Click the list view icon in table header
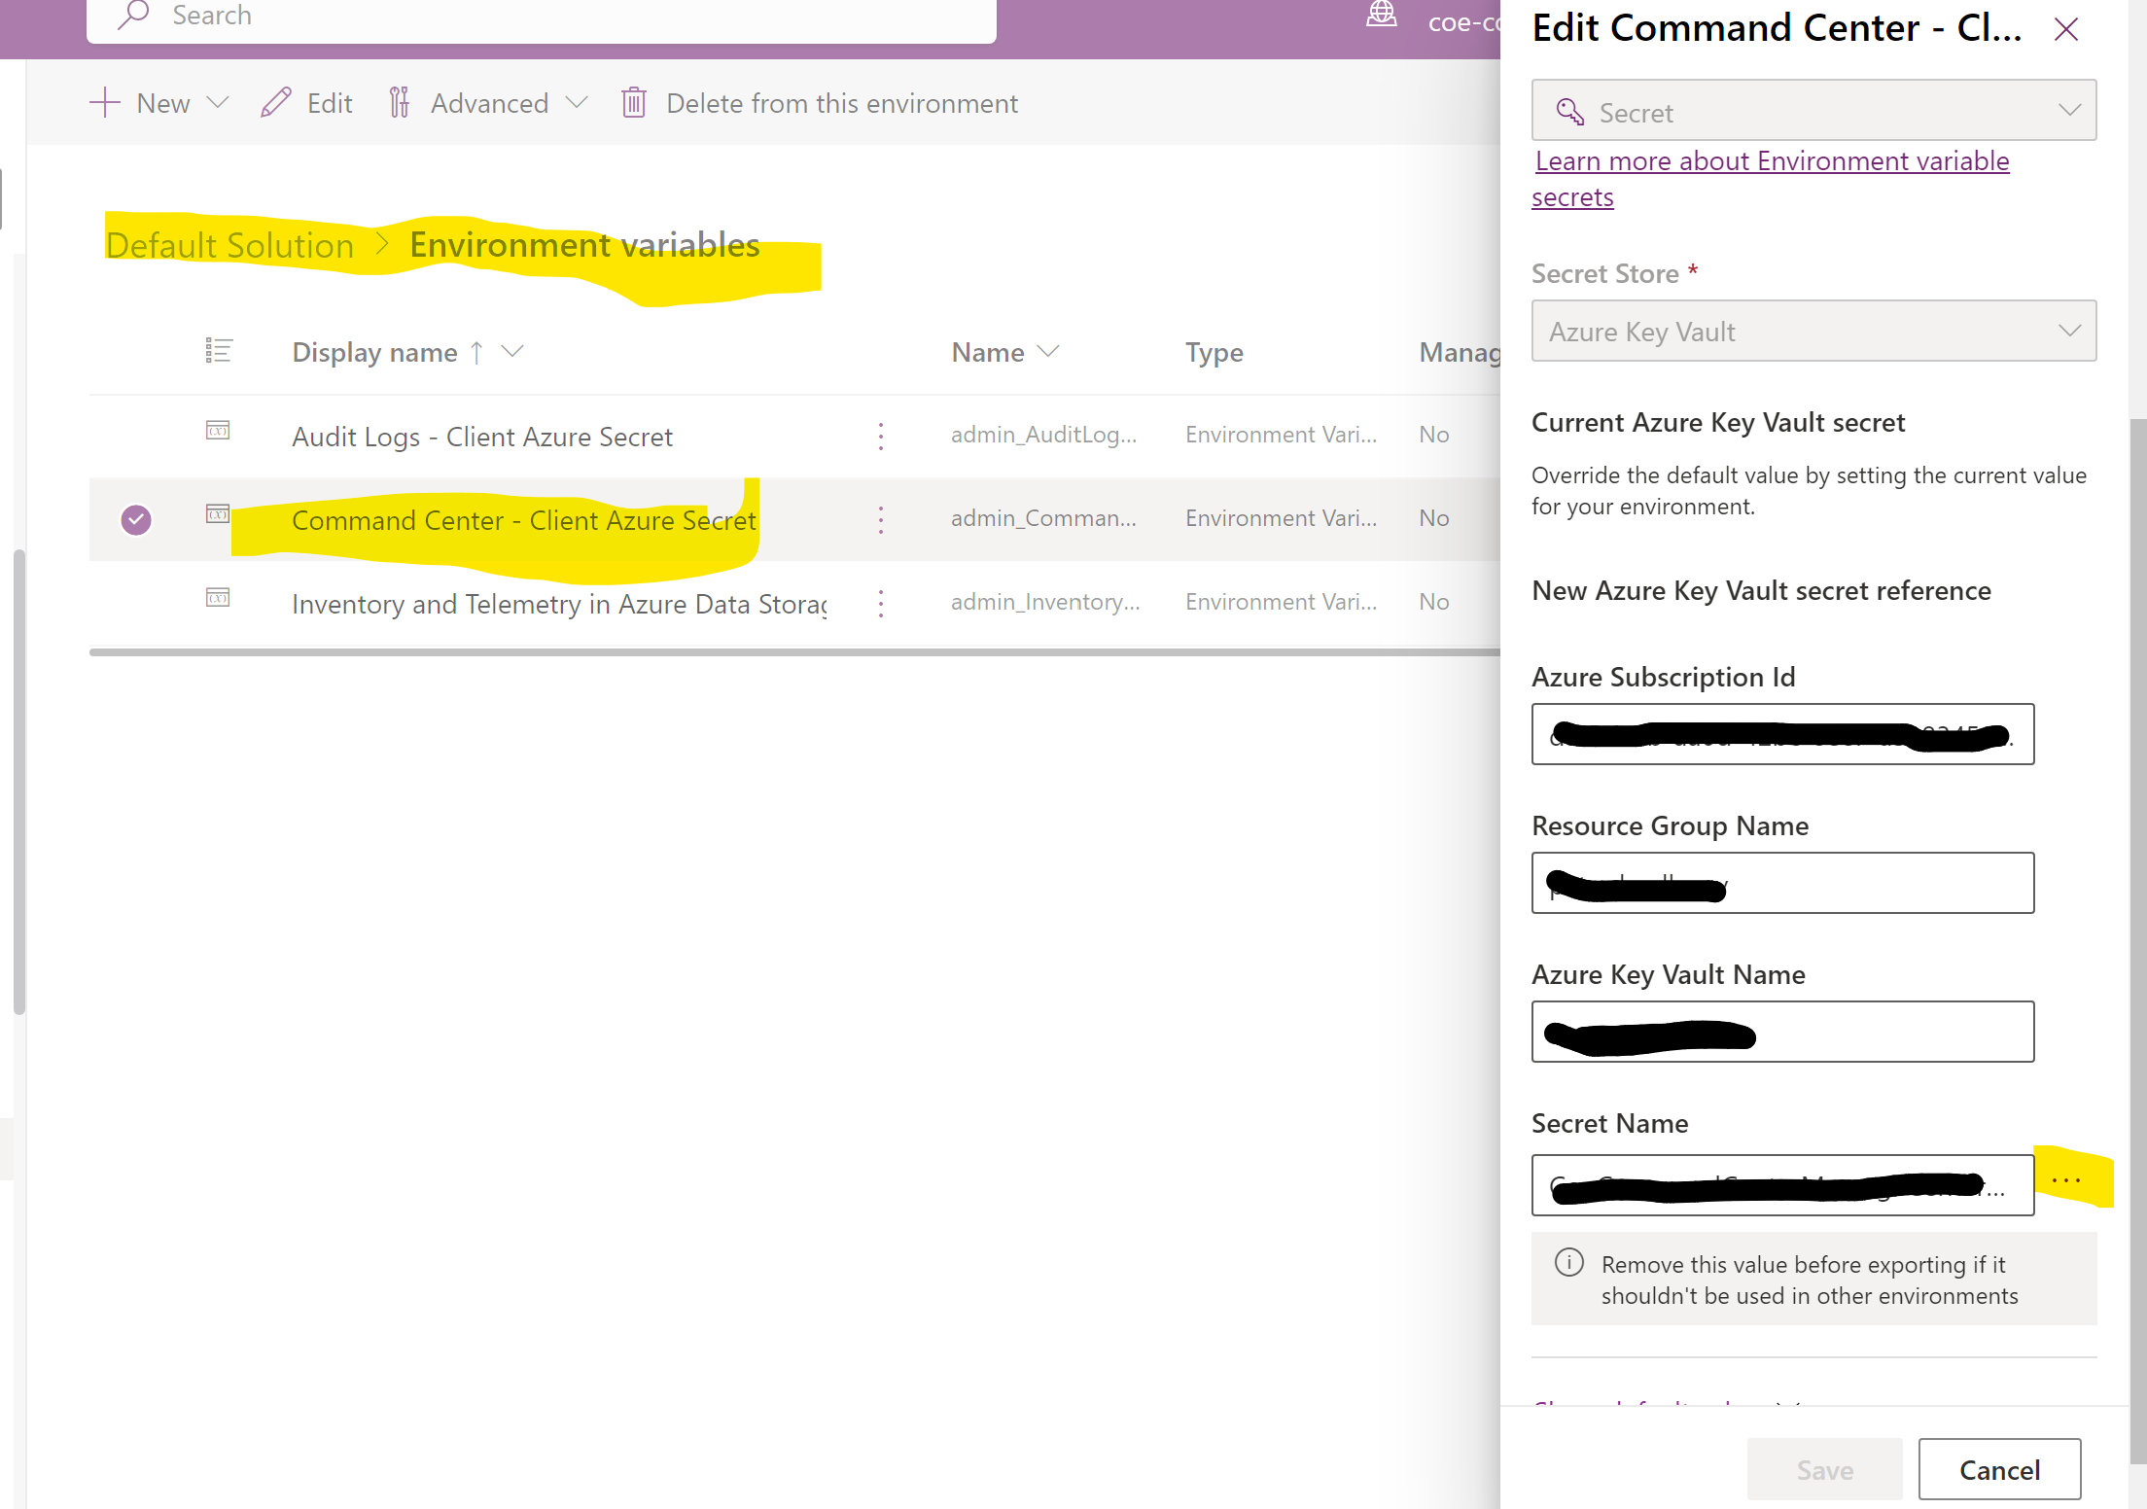The height and width of the screenshot is (1509, 2147). [x=219, y=351]
